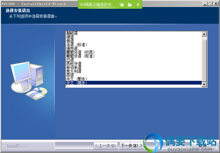The width and height of the screenshot is (220, 153).
Task: Select 朝鲜语 in the language list
Action: 134,33
